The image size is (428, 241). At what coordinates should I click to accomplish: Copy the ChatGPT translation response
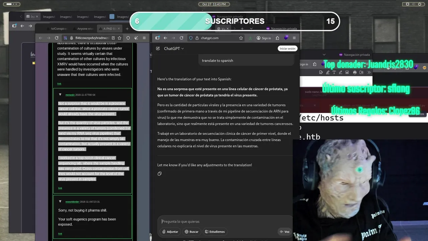point(159,174)
